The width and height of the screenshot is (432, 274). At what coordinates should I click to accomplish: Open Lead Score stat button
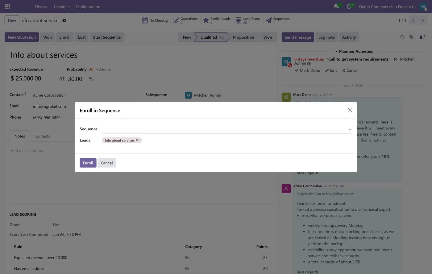[x=248, y=20]
